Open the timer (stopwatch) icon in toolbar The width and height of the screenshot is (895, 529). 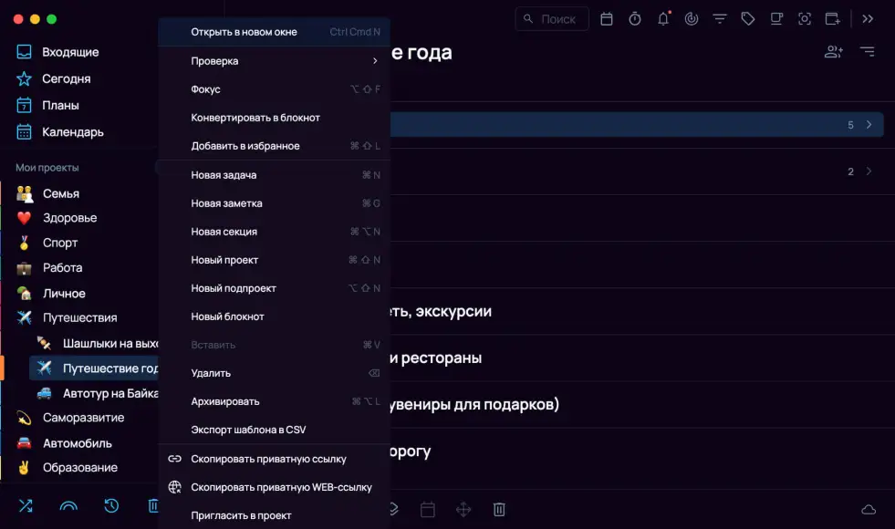(x=635, y=19)
